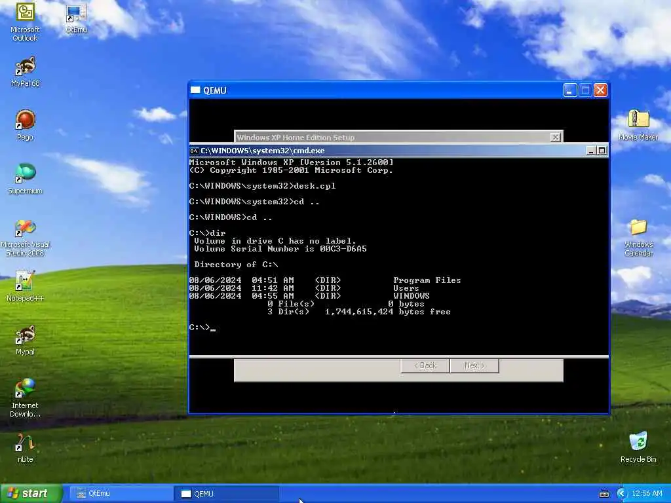Open the keyboard tray icon

pos(604,494)
